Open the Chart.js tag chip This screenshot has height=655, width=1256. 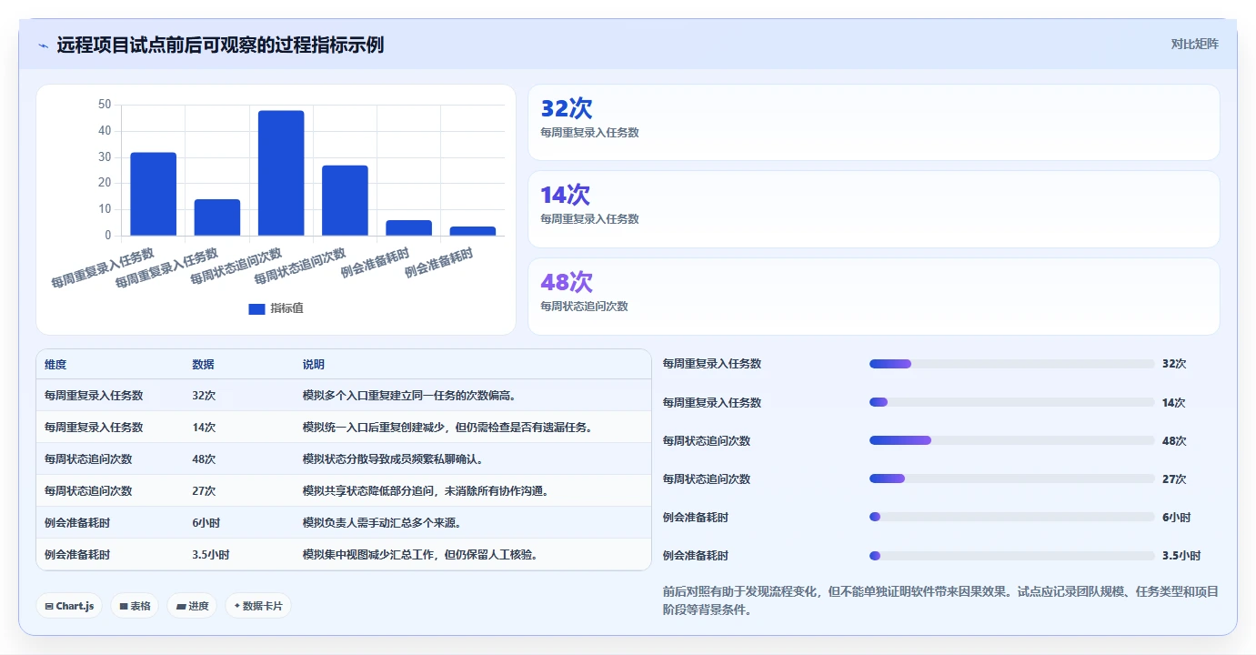pos(69,606)
